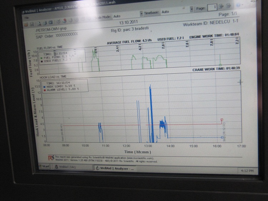
Task: Click the next page arrow icon
Action: 229,7
